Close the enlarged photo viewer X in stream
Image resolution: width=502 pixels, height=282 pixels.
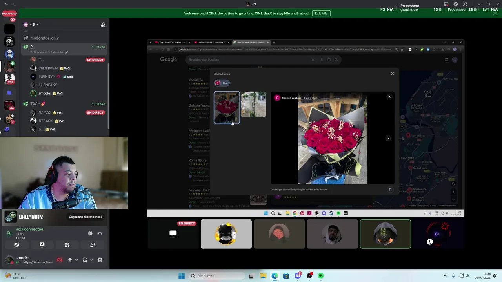pos(389,97)
